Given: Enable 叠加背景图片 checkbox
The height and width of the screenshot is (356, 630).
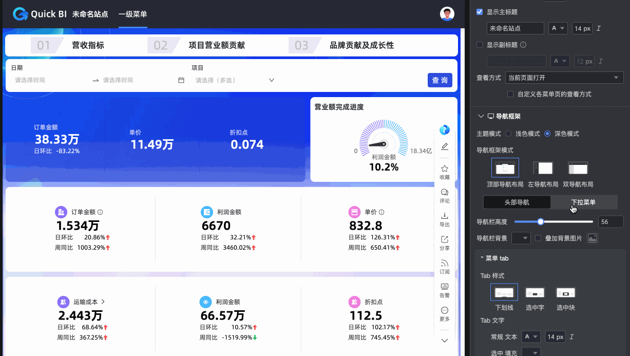Looking at the screenshot, I should click(538, 238).
